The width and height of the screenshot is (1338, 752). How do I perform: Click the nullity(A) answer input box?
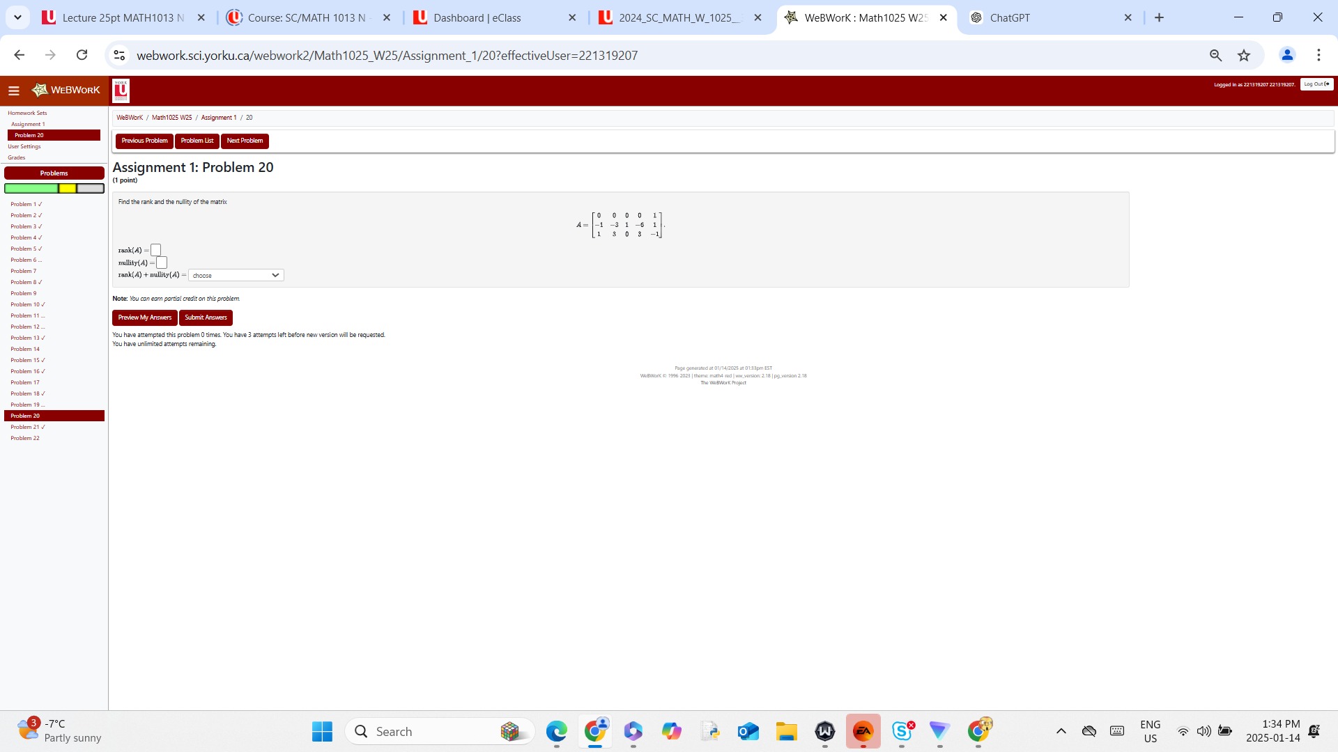(162, 263)
